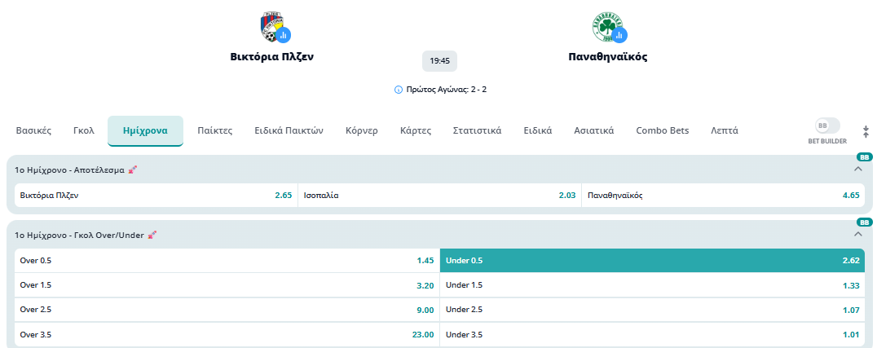The image size is (877, 348).
Task: Choose Under 1.5 odds 1.33
Action: tap(652, 285)
